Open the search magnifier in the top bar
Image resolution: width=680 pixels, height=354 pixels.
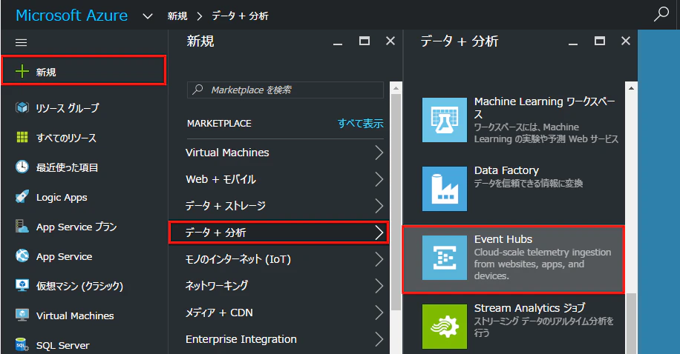(661, 14)
